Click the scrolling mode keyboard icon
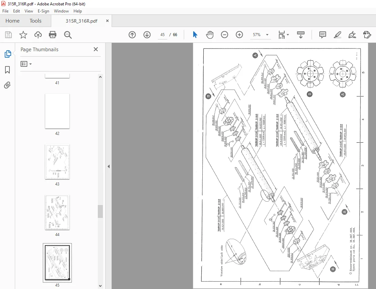 tap(301, 35)
